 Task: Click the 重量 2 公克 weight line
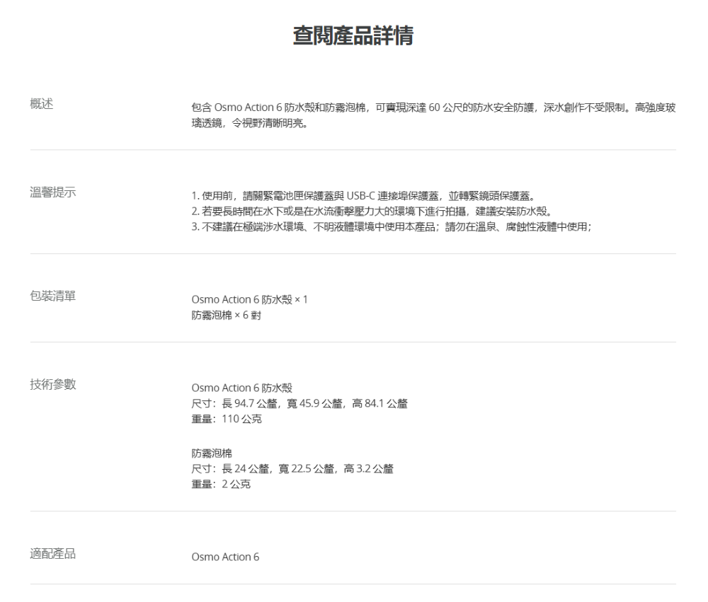pos(221,484)
